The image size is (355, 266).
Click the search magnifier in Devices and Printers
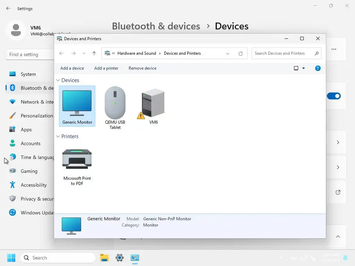coord(317,53)
